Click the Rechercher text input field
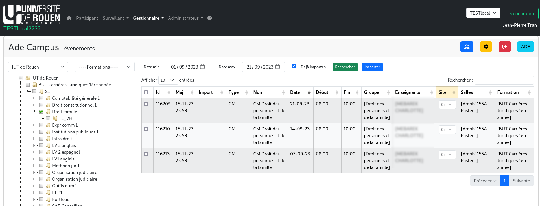 pos(504,80)
